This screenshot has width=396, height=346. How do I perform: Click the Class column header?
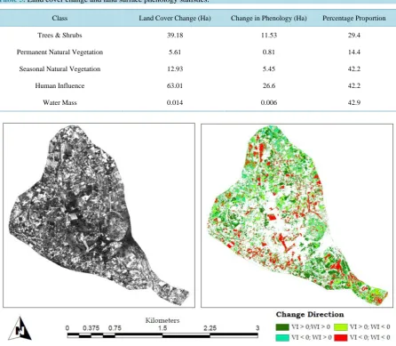coord(59,18)
